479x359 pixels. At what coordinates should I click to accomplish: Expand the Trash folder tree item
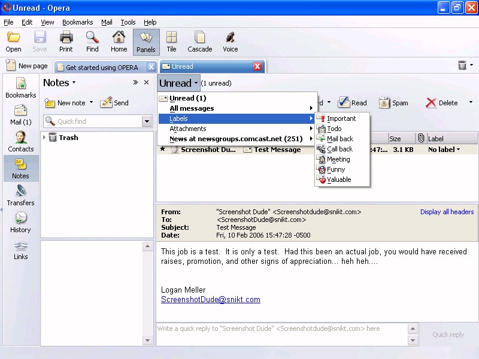pos(44,138)
